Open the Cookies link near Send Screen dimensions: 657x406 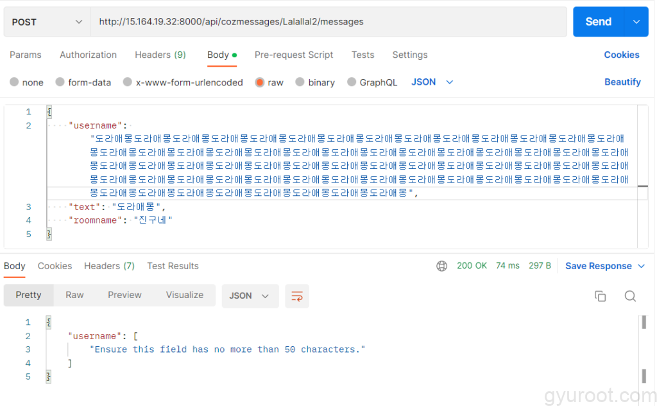point(621,55)
